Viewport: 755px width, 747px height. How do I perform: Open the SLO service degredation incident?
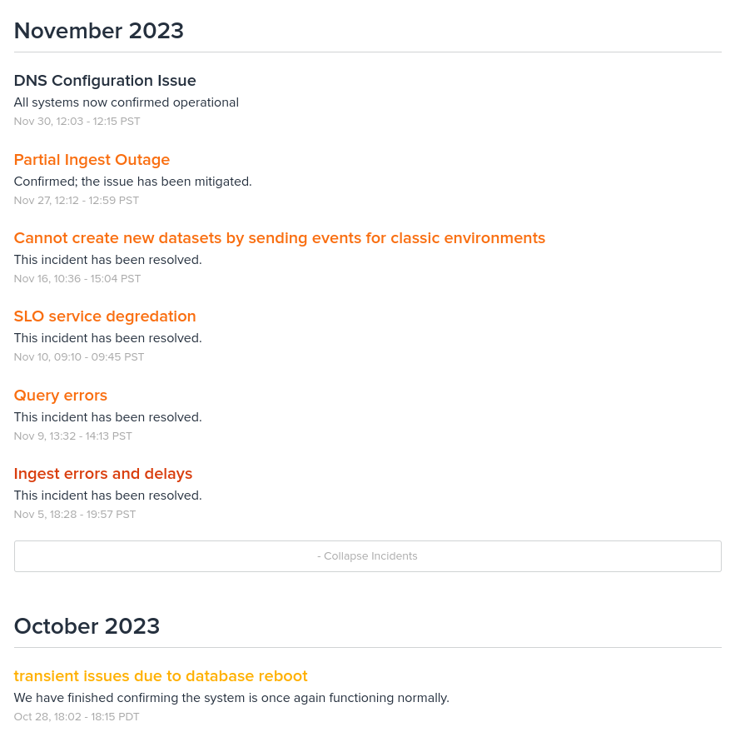coord(105,316)
